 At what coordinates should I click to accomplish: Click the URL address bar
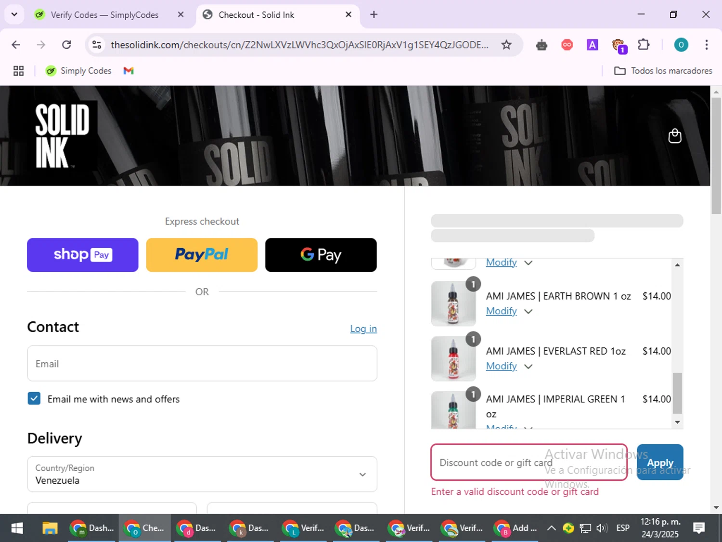point(299,45)
